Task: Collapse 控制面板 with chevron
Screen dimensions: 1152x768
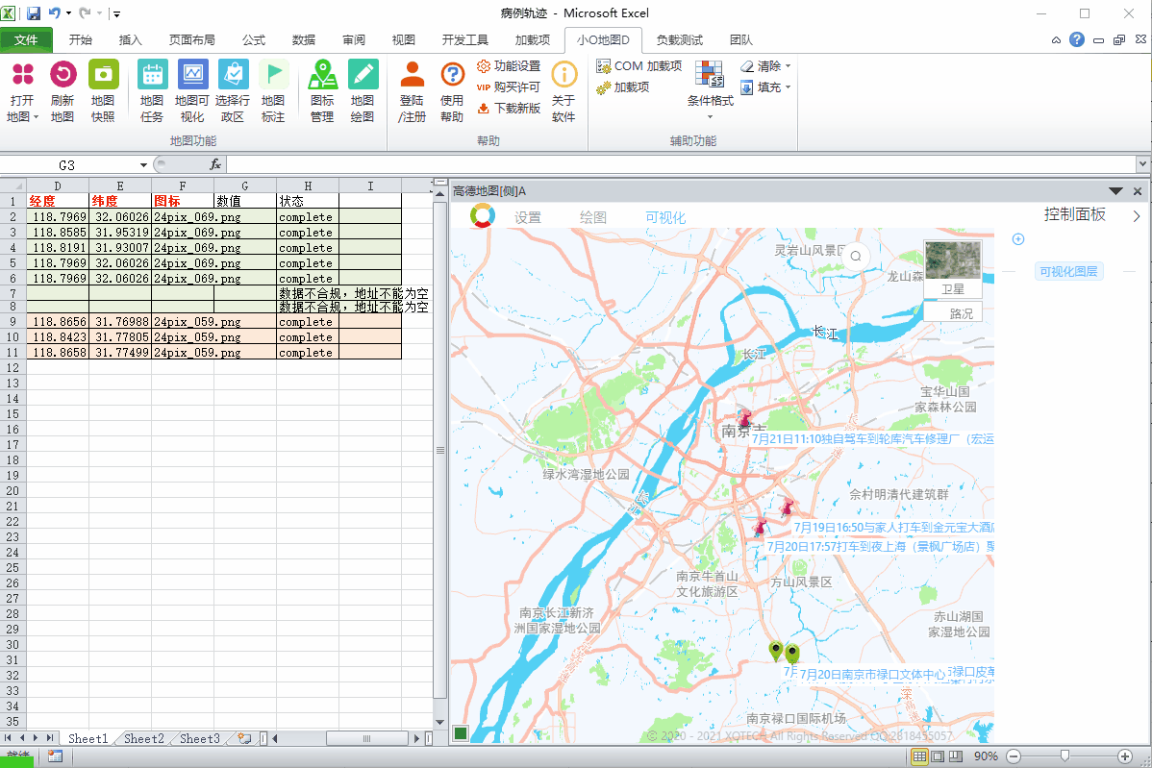Action: pyautogui.click(x=1136, y=216)
